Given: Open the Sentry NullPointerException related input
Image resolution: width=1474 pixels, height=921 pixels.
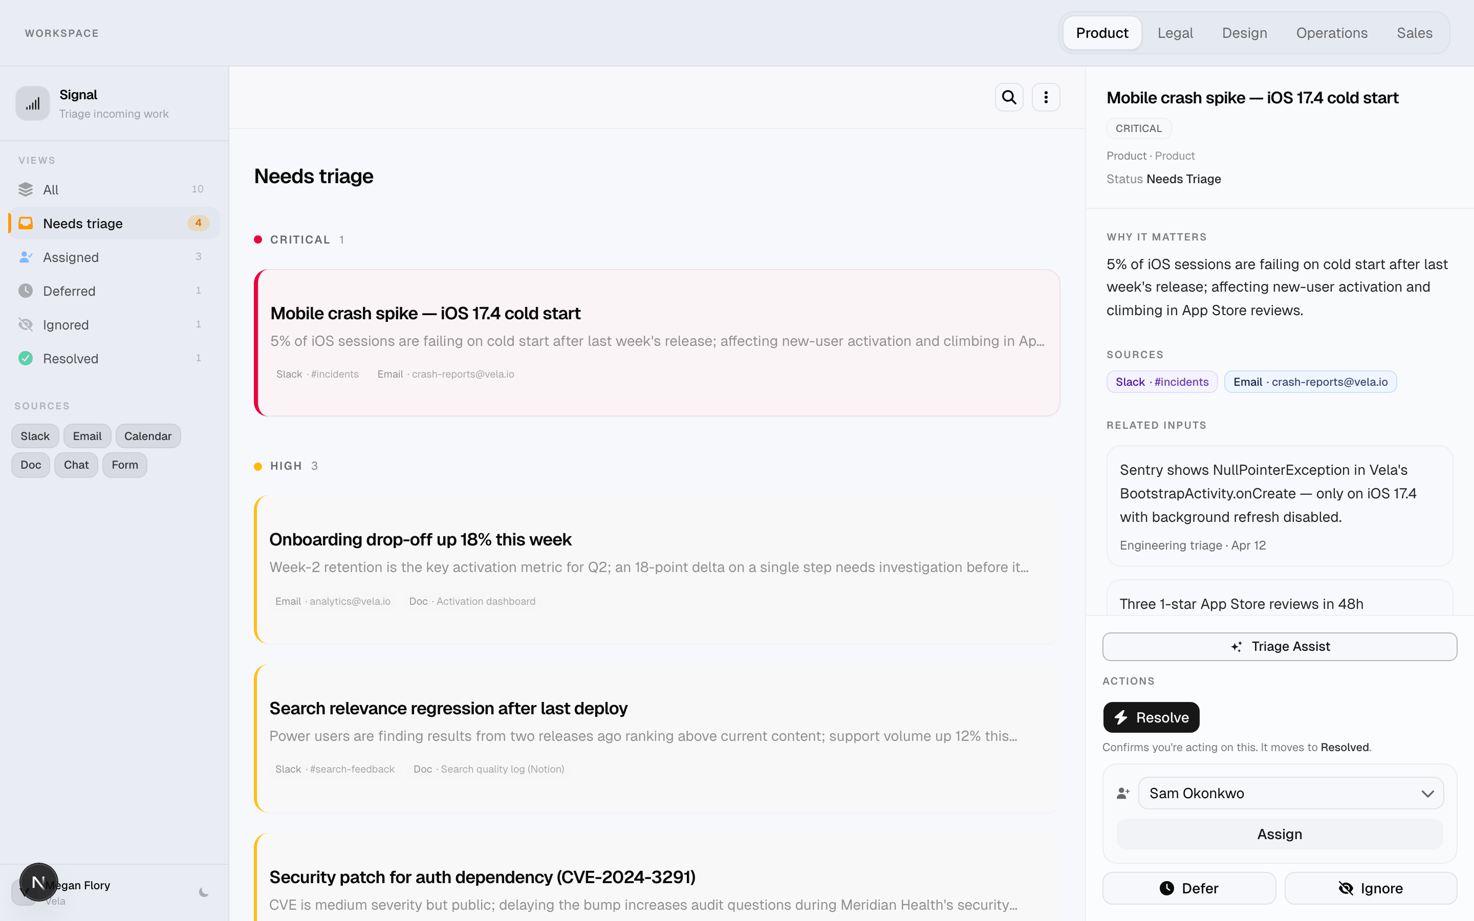Looking at the screenshot, I should click(1280, 506).
